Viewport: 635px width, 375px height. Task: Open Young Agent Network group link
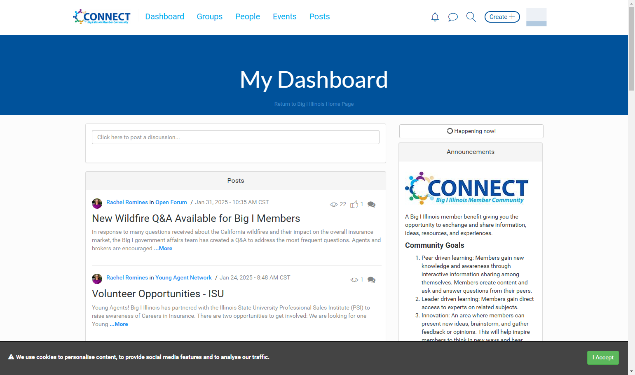click(183, 277)
